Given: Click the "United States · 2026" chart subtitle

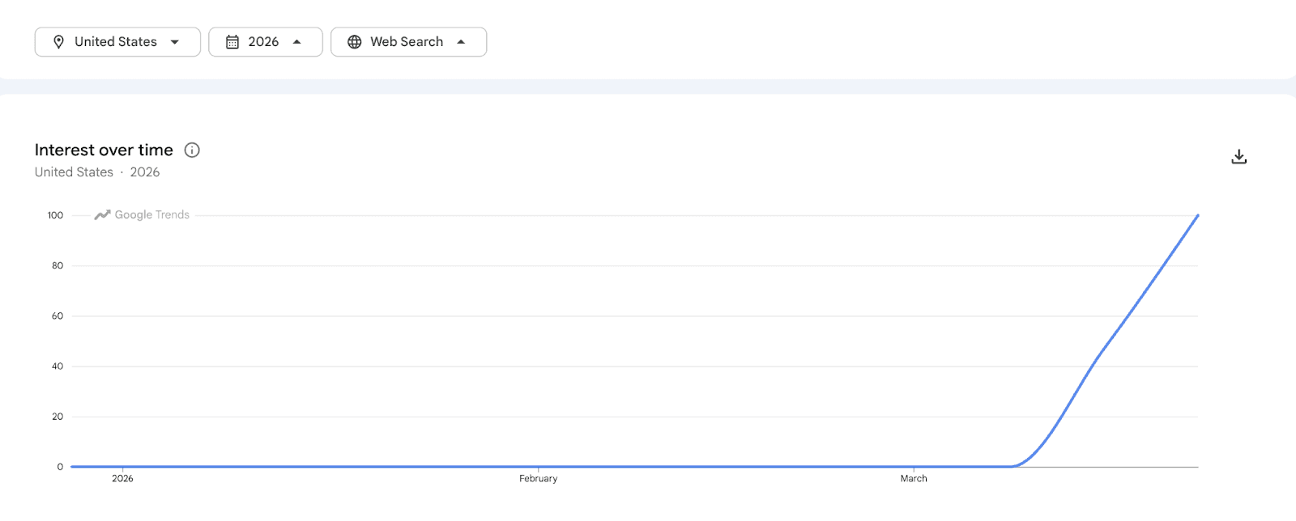Looking at the screenshot, I should pos(97,172).
